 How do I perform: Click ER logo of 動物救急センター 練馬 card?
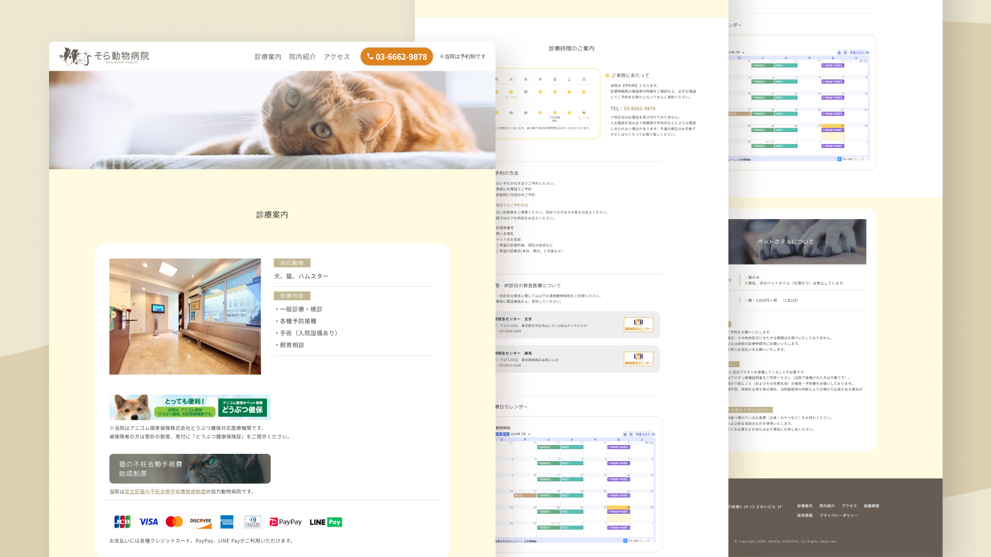click(x=638, y=359)
